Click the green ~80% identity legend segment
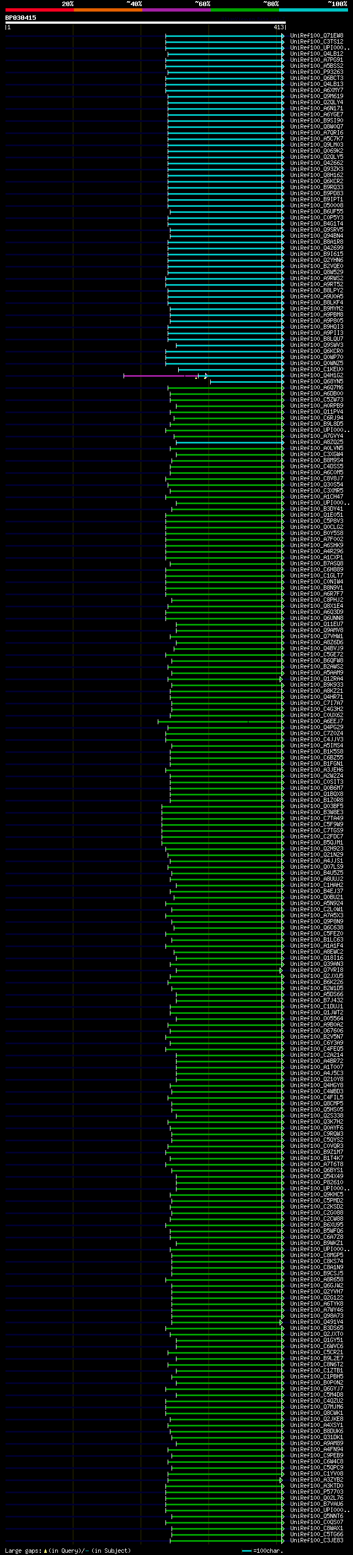The image size is (353, 1555). (245, 10)
